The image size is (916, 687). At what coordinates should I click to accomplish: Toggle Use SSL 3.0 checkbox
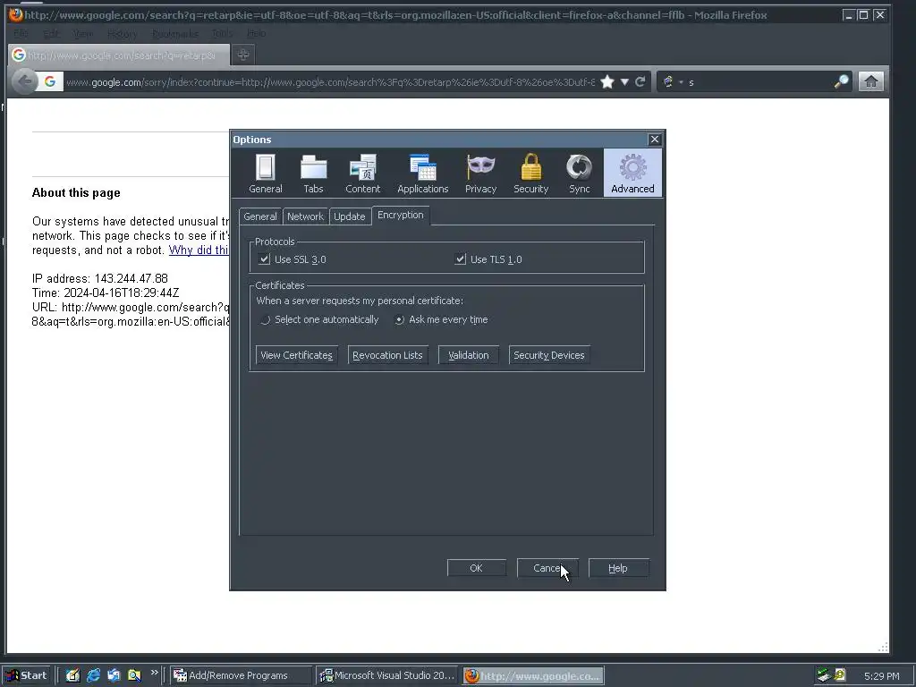[264, 259]
